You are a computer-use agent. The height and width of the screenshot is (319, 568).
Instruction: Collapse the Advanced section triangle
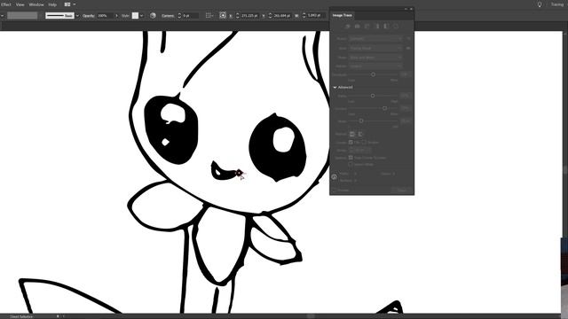(x=335, y=87)
